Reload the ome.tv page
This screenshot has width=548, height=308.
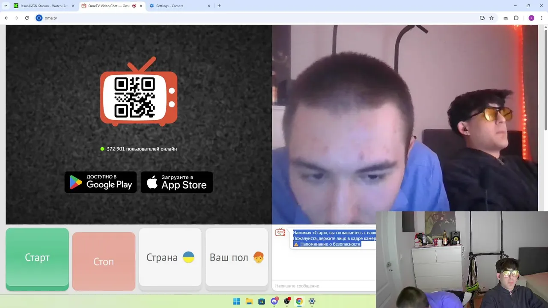click(27, 18)
